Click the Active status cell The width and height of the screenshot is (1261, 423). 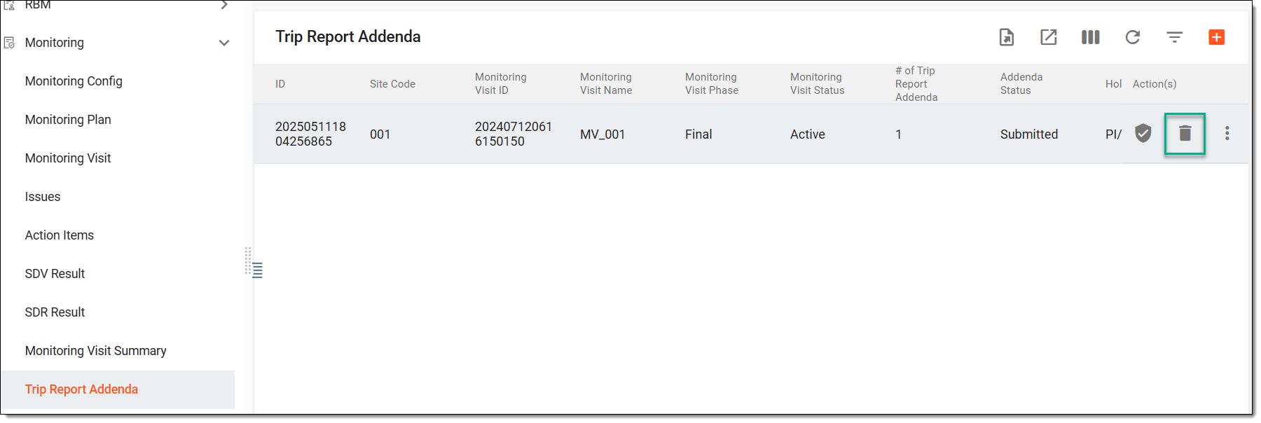point(808,134)
